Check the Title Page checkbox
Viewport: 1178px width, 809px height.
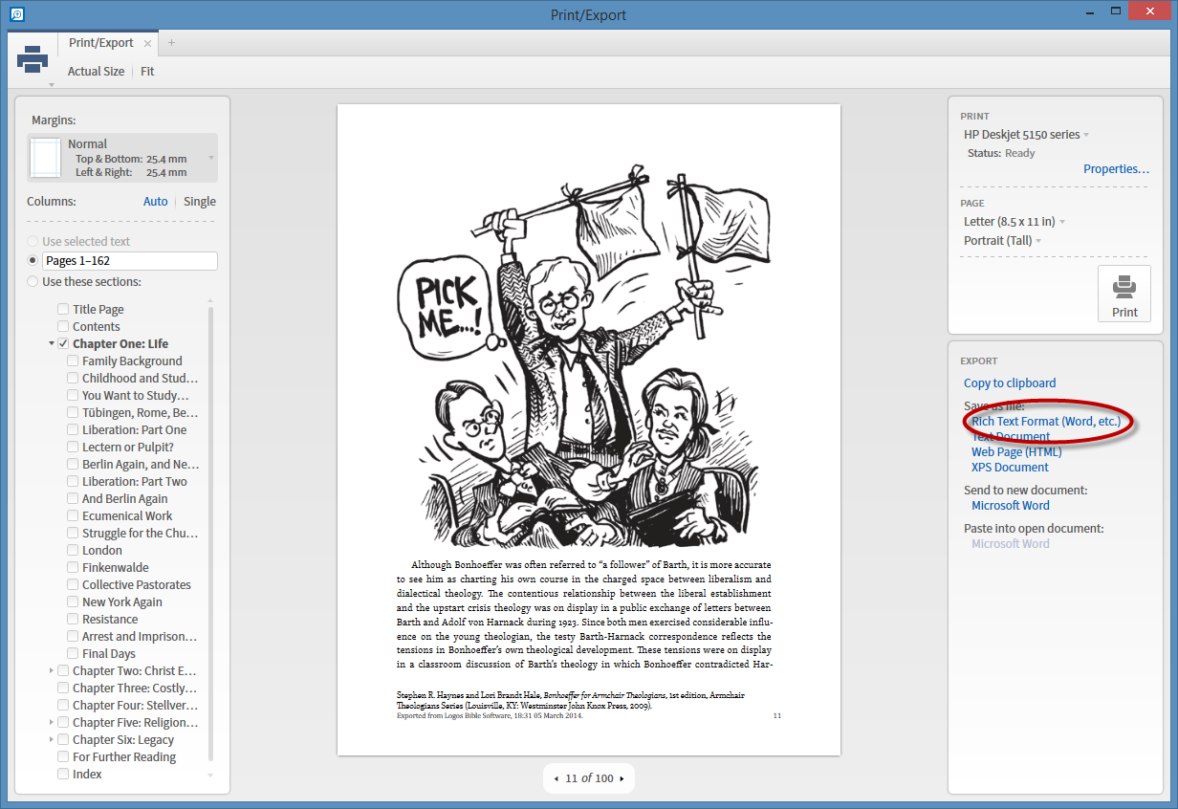(x=63, y=310)
